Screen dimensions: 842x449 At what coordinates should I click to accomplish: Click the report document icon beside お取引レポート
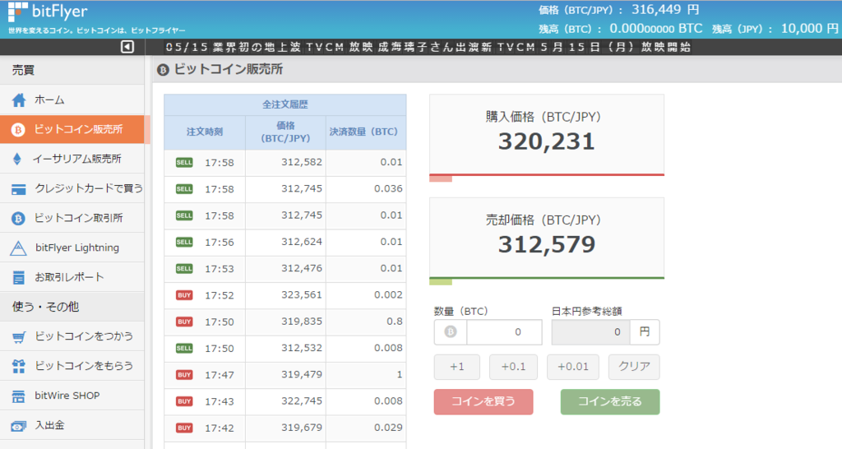pyautogui.click(x=19, y=278)
